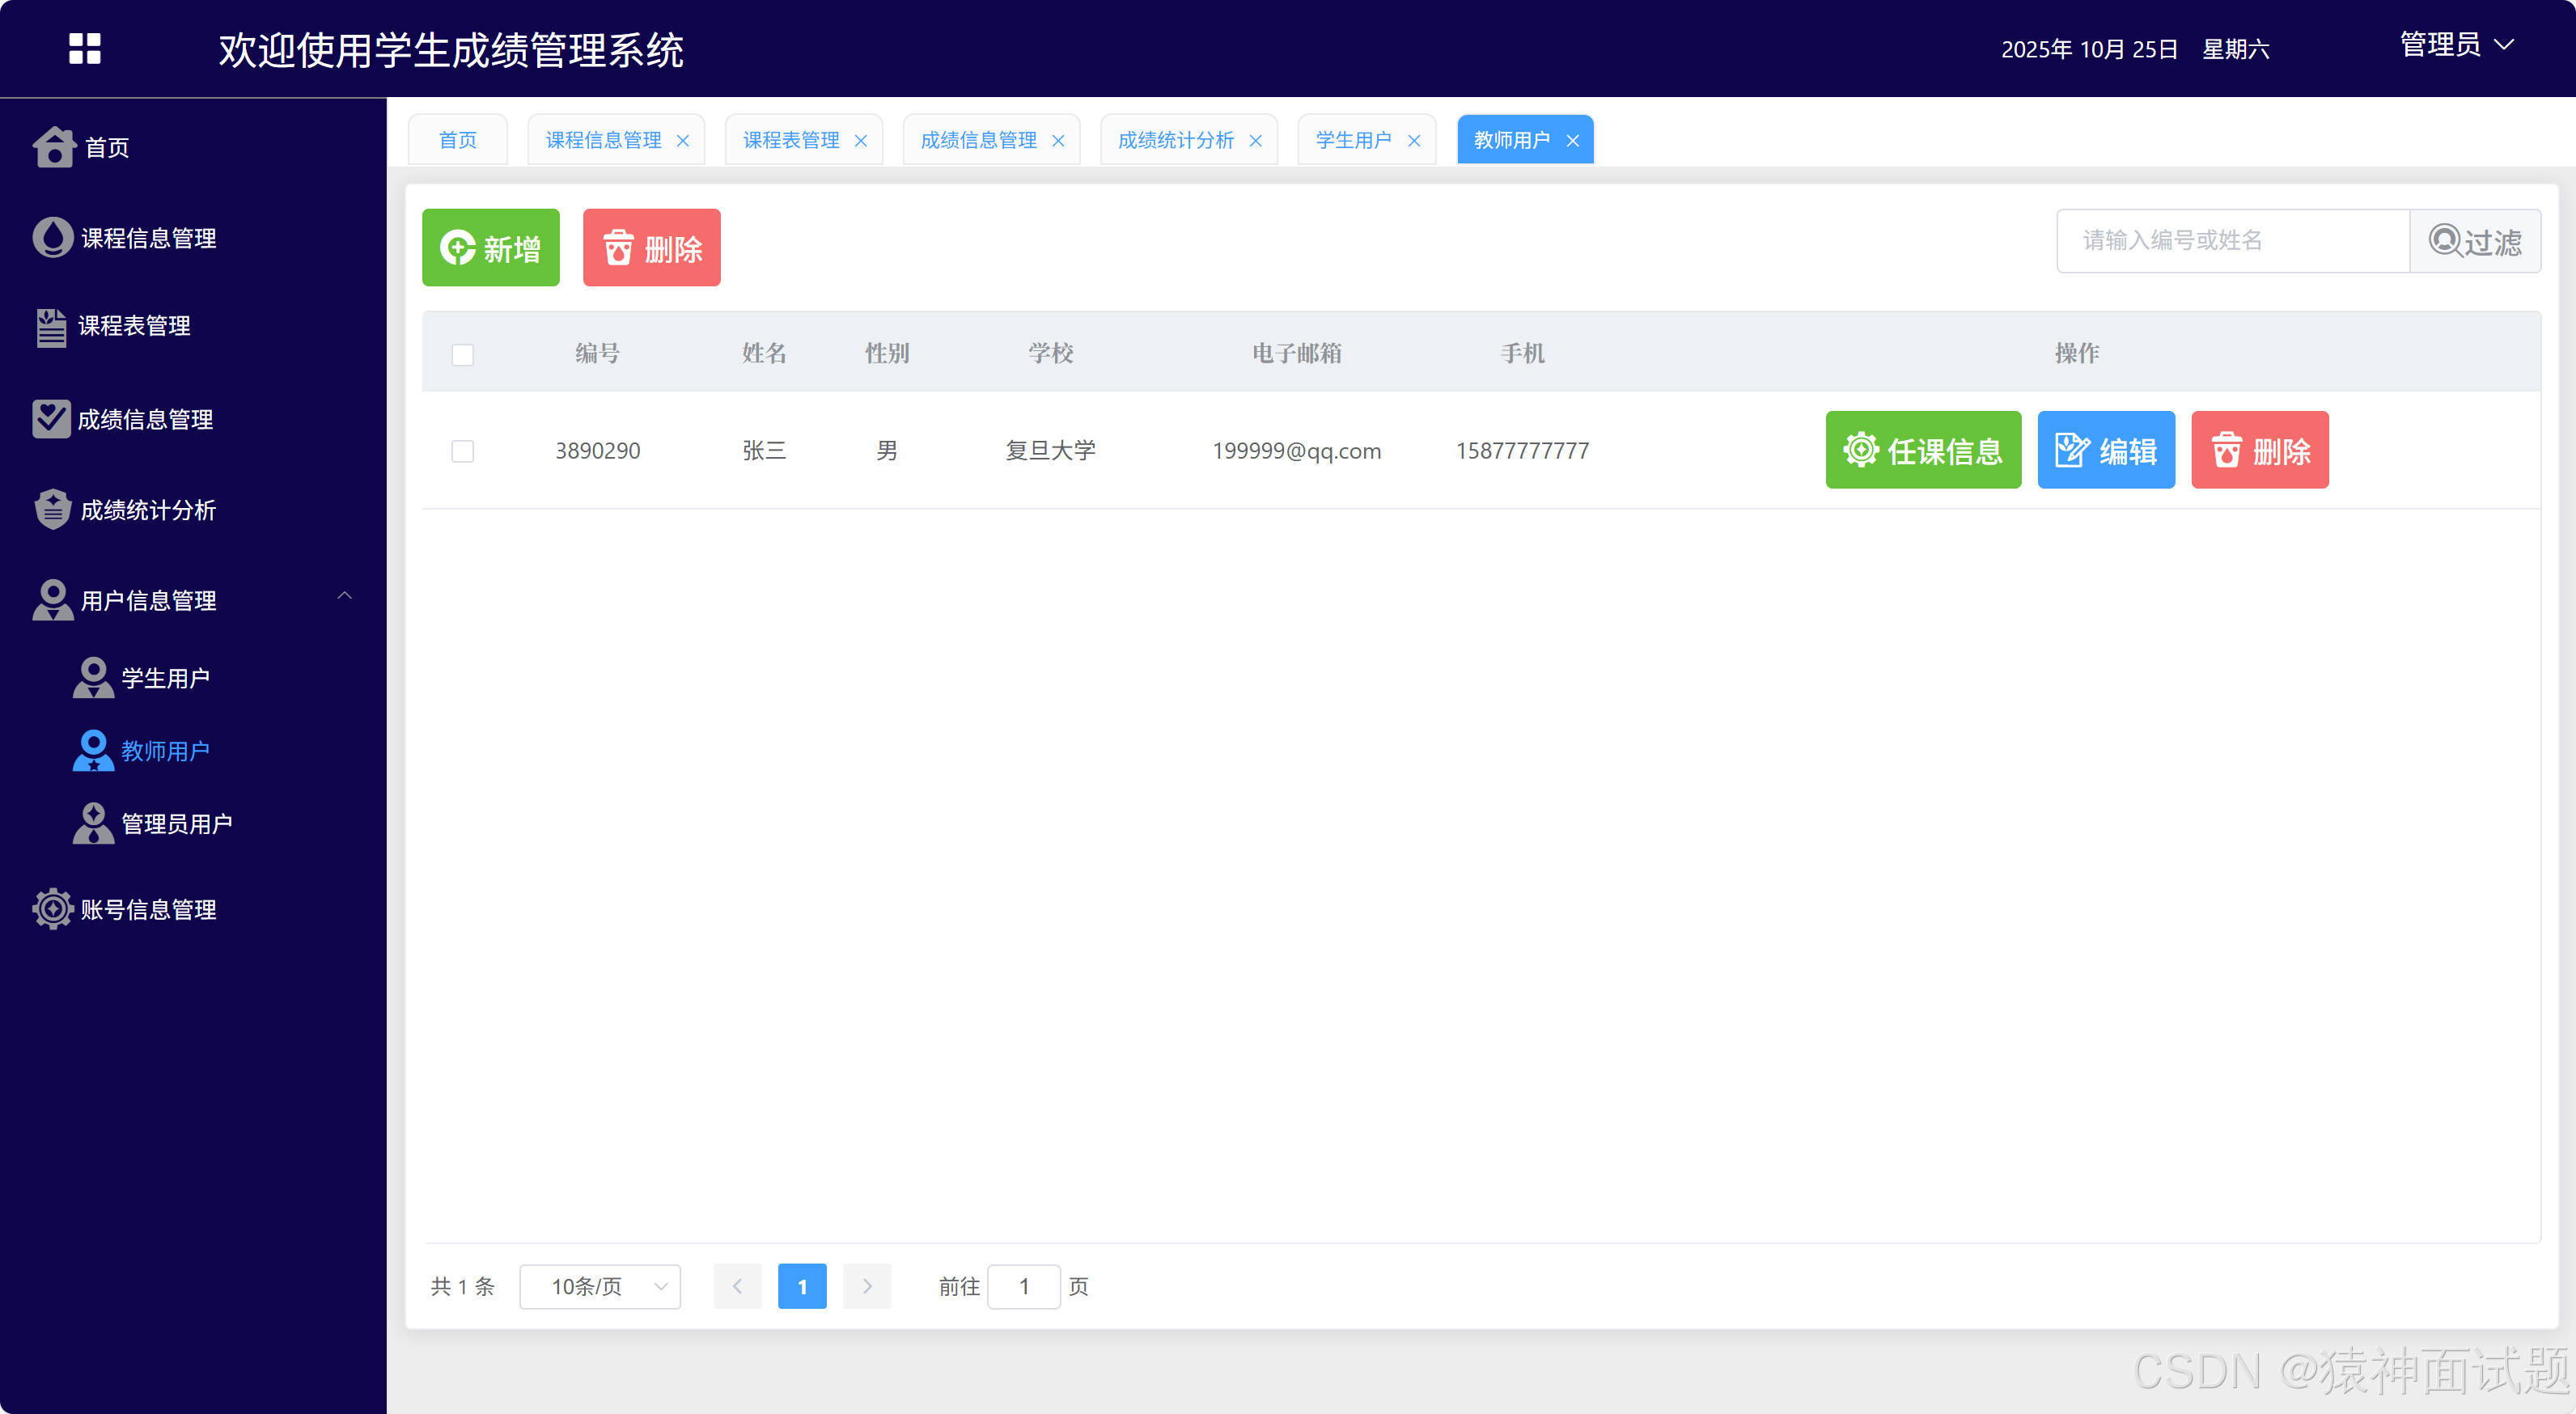The height and width of the screenshot is (1414, 2576).
Task: Click the app grid icon at top left
Action: coord(84,48)
